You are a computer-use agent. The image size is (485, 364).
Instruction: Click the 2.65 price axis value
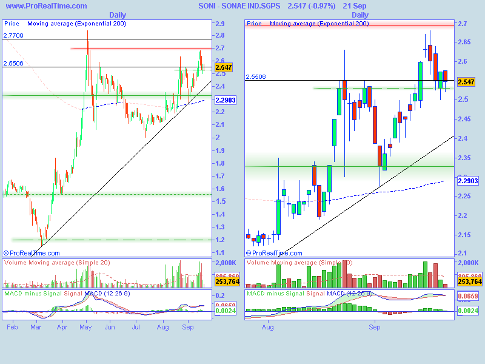[464, 42]
